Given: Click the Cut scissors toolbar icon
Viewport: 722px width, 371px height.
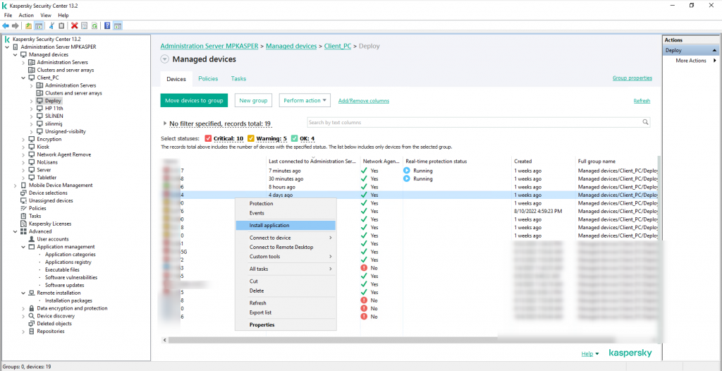Looking at the screenshot, I should click(51, 25).
